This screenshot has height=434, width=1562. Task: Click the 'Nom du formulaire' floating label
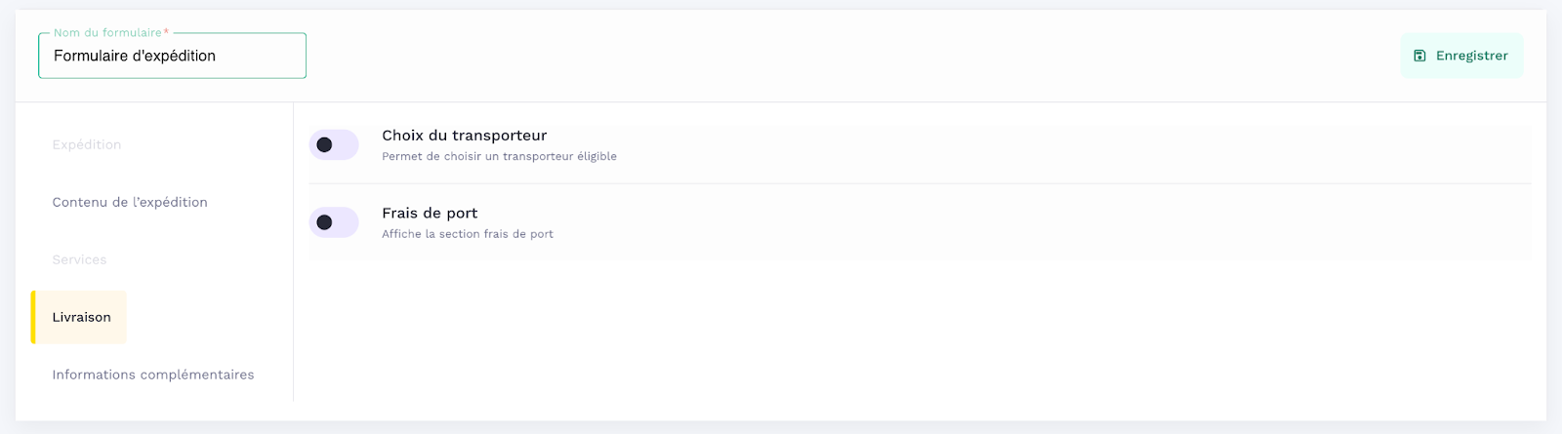click(107, 32)
